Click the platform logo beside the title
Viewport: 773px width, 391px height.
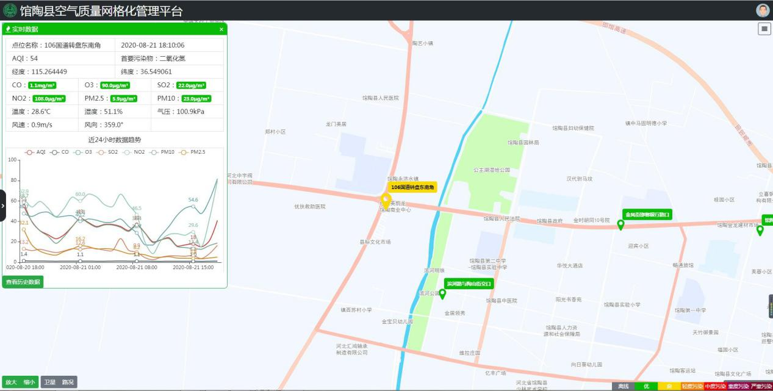10,10
